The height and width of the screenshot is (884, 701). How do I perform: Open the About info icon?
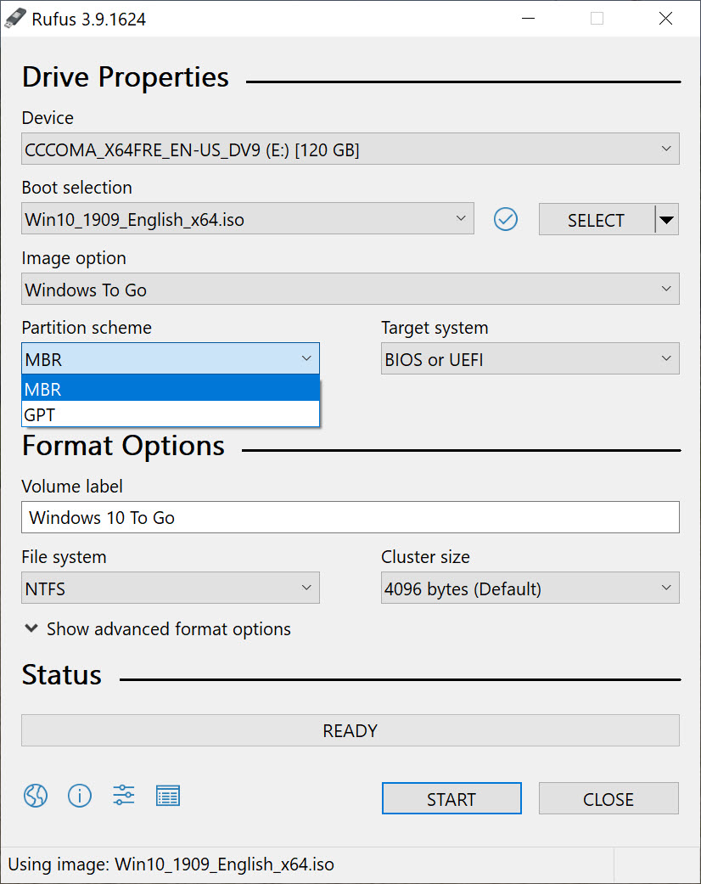[80, 796]
